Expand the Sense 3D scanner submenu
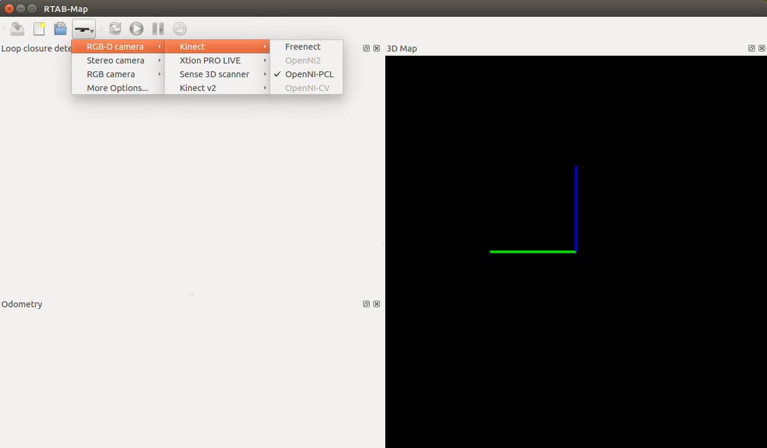This screenshot has width=767, height=448. (218, 74)
